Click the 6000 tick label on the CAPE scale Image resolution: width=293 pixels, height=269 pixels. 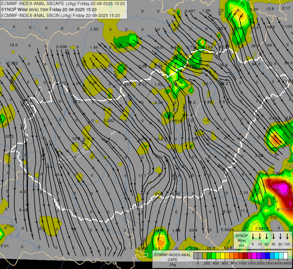point(288,263)
